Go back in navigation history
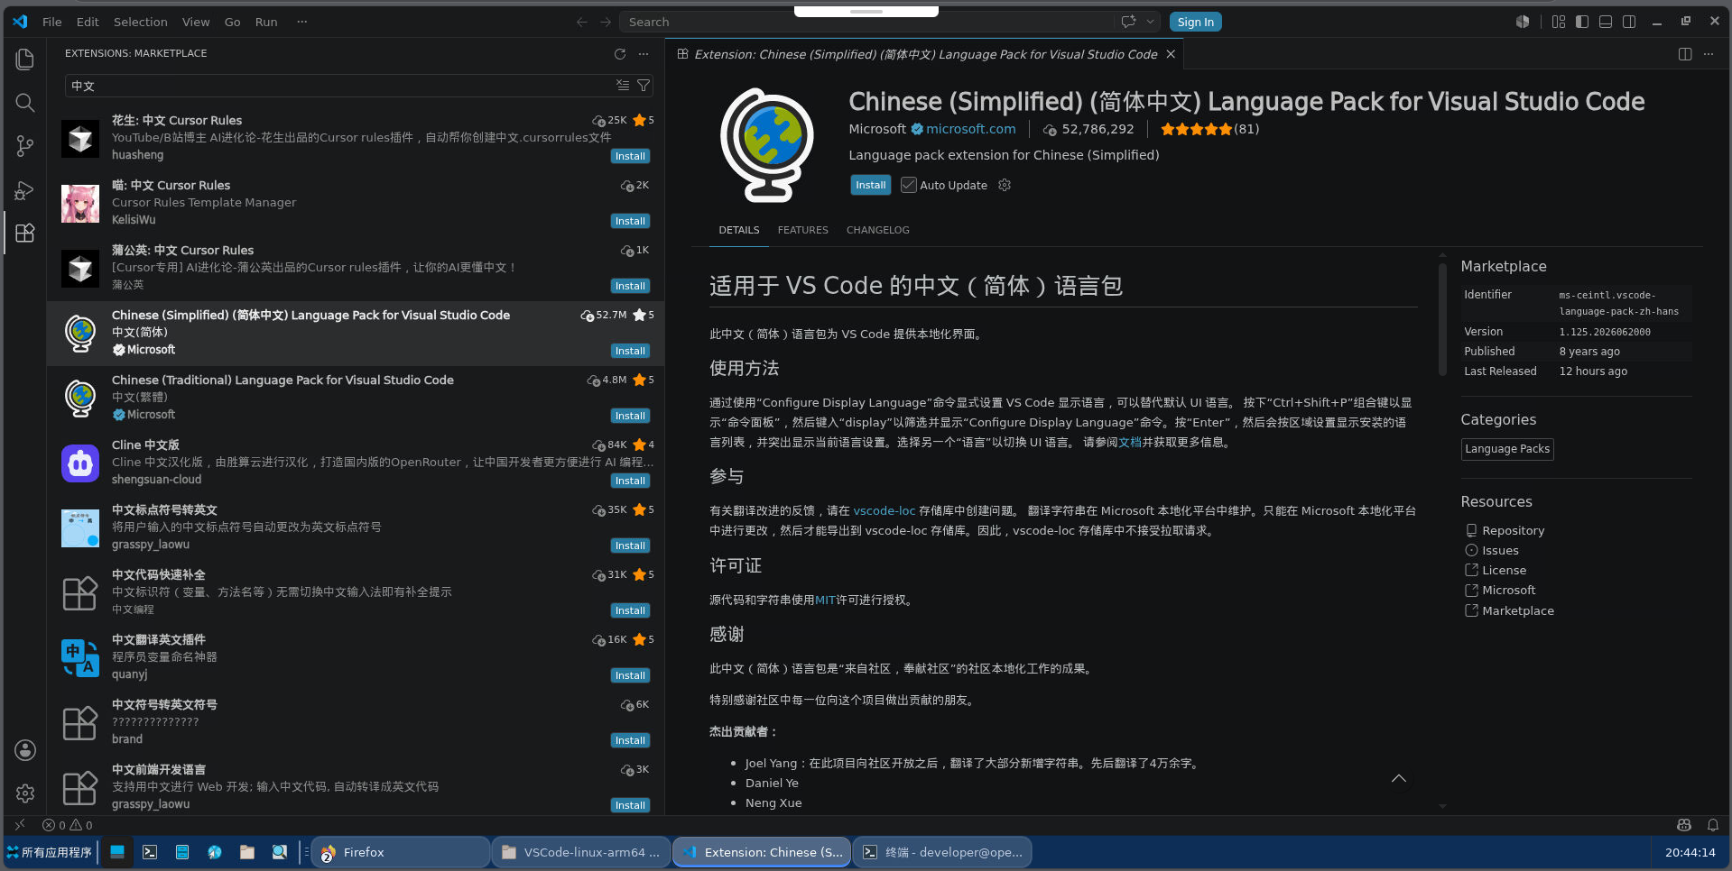 pyautogui.click(x=582, y=23)
